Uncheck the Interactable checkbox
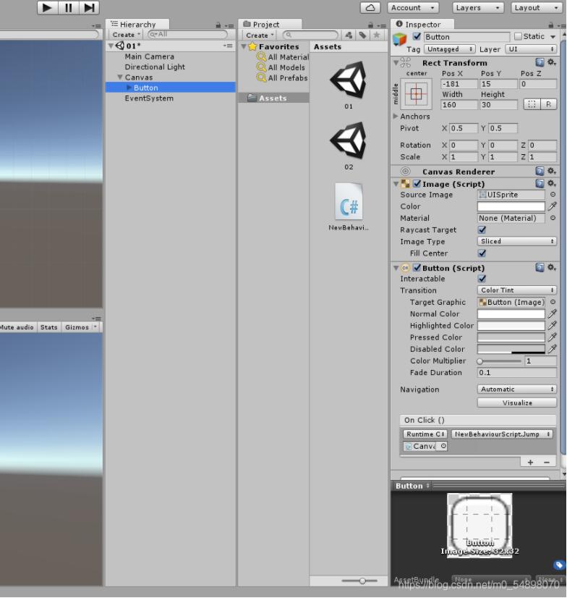The image size is (567, 598). 482,279
